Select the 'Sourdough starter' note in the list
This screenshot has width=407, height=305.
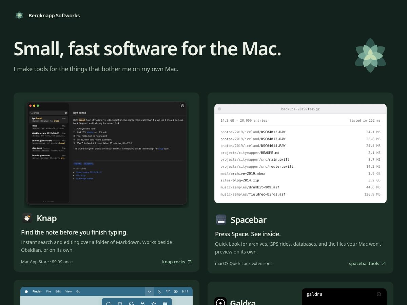[x=49, y=157]
